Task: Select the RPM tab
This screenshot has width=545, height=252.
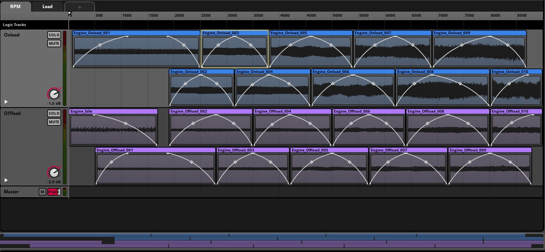Action: click(16, 6)
